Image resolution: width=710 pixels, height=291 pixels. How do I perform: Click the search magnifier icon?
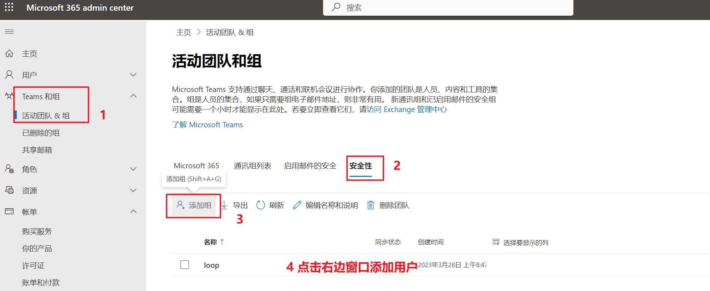(x=336, y=7)
